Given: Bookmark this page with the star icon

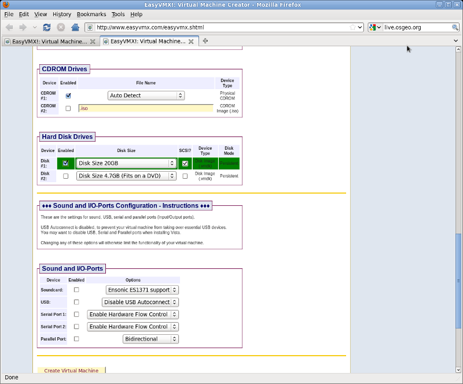Looking at the screenshot, I should (x=352, y=27).
